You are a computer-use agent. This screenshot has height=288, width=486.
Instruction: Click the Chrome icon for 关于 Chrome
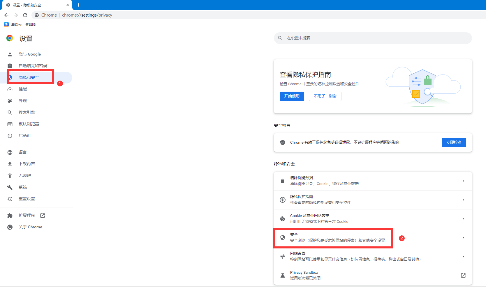[x=10, y=227]
